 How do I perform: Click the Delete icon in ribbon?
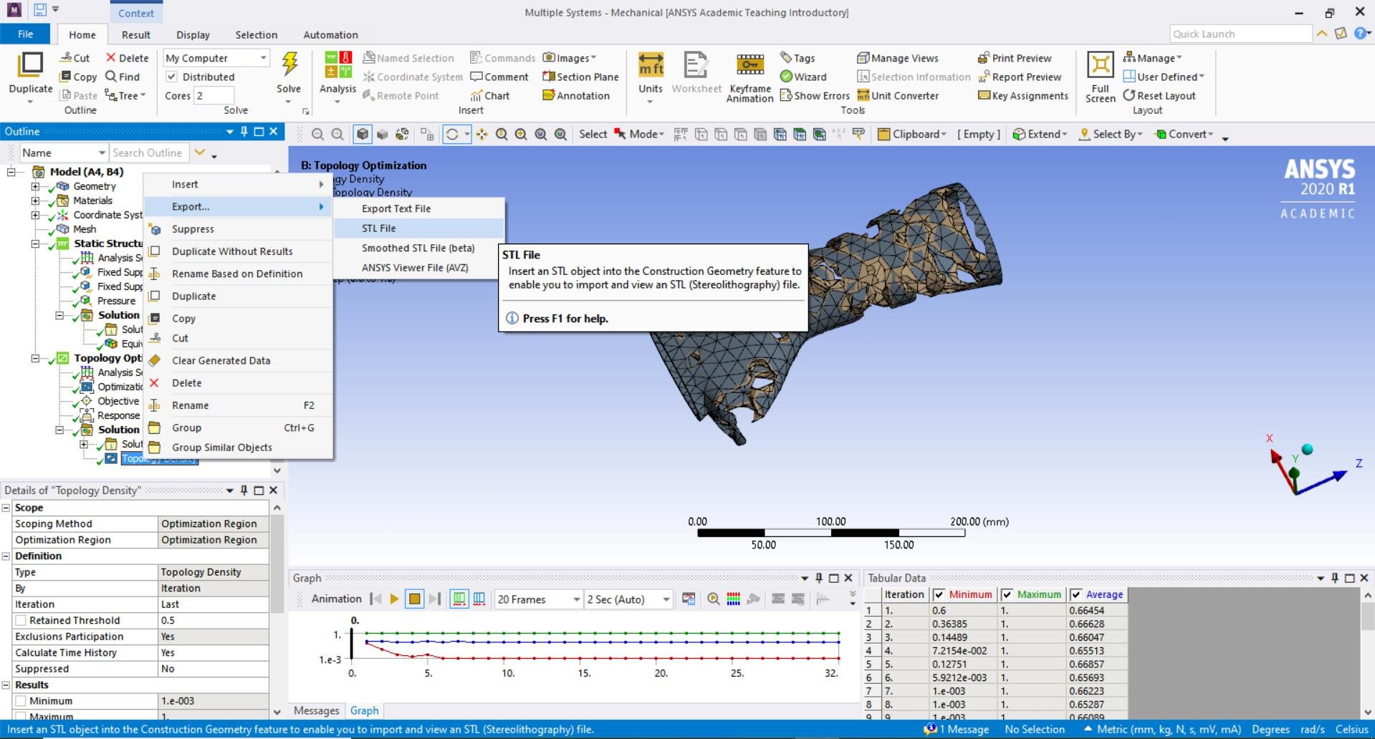point(111,58)
